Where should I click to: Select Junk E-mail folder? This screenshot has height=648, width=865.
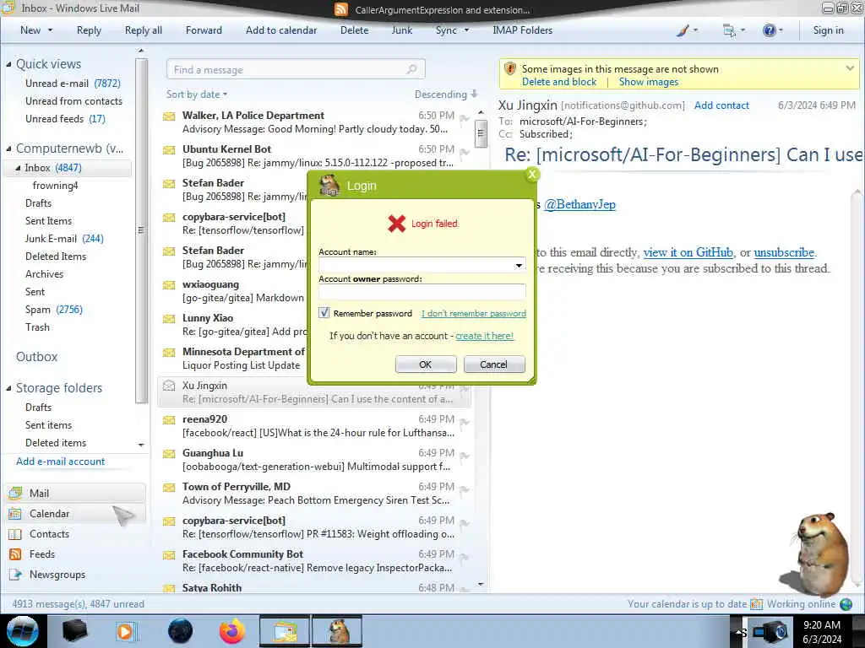click(64, 239)
